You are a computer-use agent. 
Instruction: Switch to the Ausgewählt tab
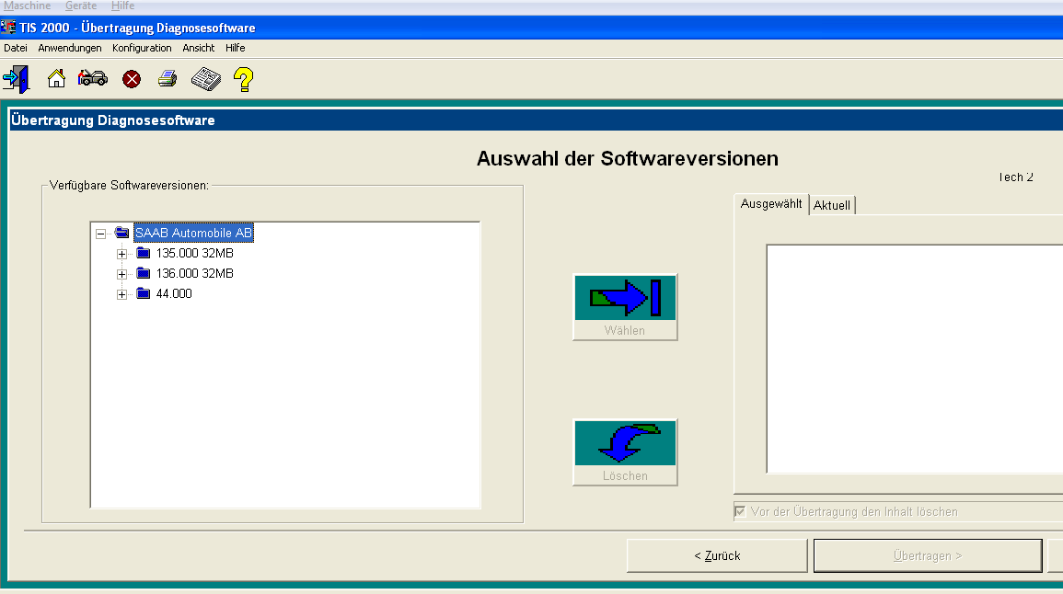tap(771, 204)
